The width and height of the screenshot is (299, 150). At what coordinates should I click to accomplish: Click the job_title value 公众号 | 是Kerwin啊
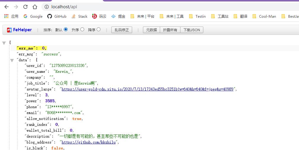[75, 83]
